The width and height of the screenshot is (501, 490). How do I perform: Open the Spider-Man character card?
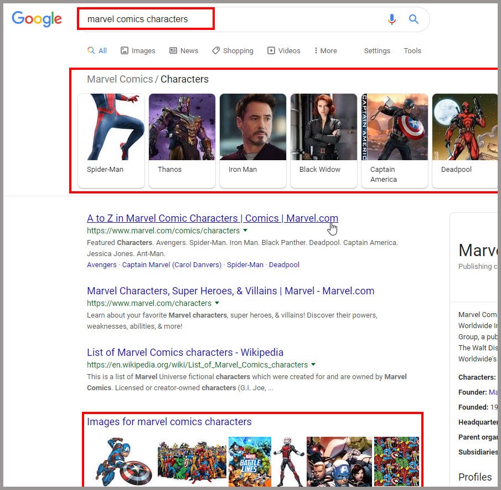(x=111, y=140)
